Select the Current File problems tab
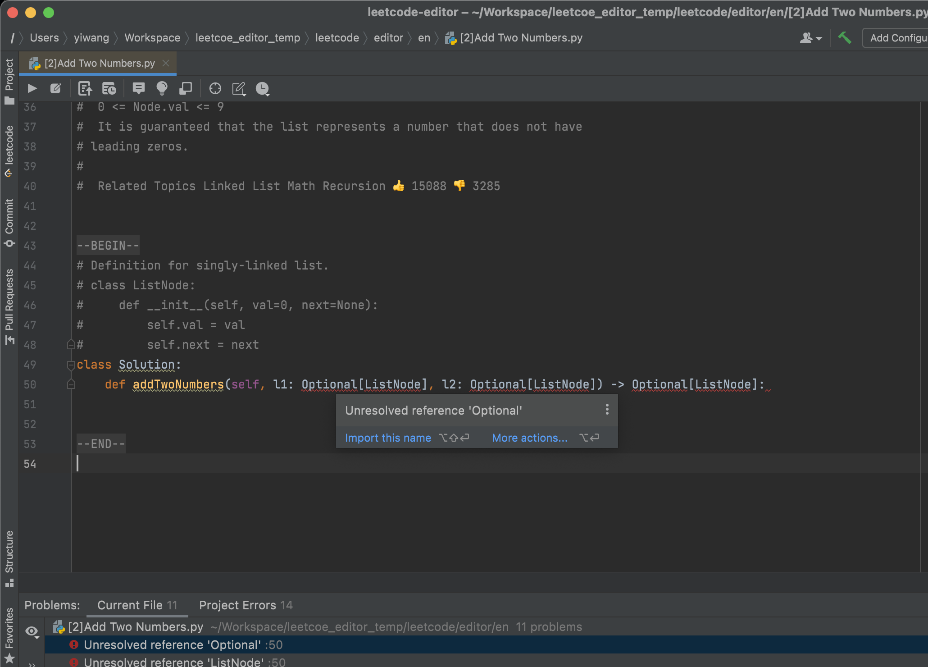Viewport: 928px width, 667px height. pyautogui.click(x=137, y=605)
